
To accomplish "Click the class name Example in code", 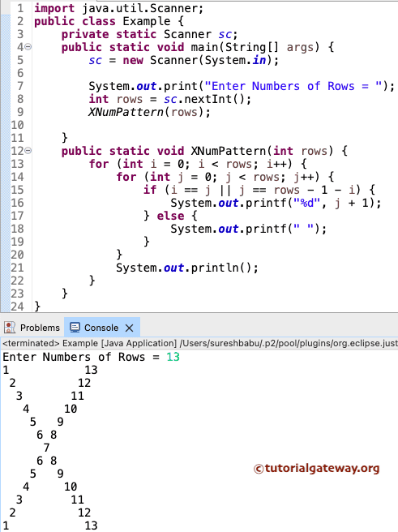I will pyautogui.click(x=147, y=21).
